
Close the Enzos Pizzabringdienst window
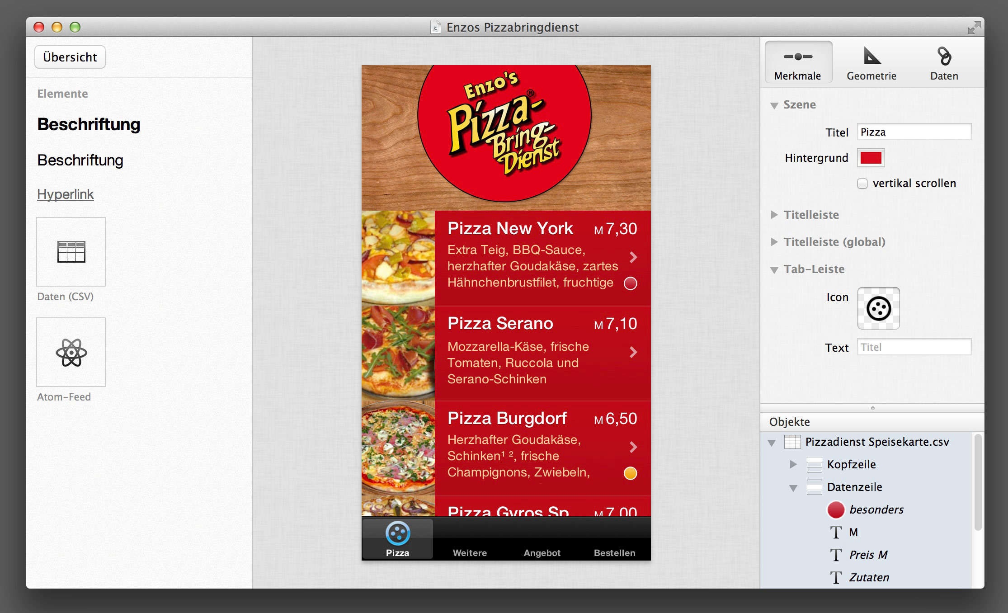tap(39, 27)
